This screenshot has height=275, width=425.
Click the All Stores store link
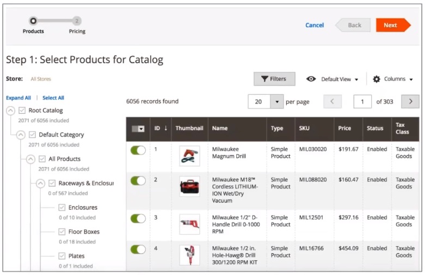(x=41, y=79)
